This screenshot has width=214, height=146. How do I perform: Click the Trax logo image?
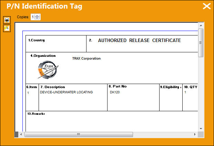[x=48, y=70]
